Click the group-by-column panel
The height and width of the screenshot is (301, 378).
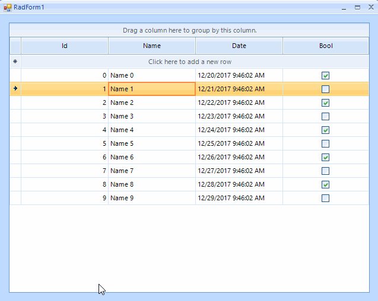(190, 30)
